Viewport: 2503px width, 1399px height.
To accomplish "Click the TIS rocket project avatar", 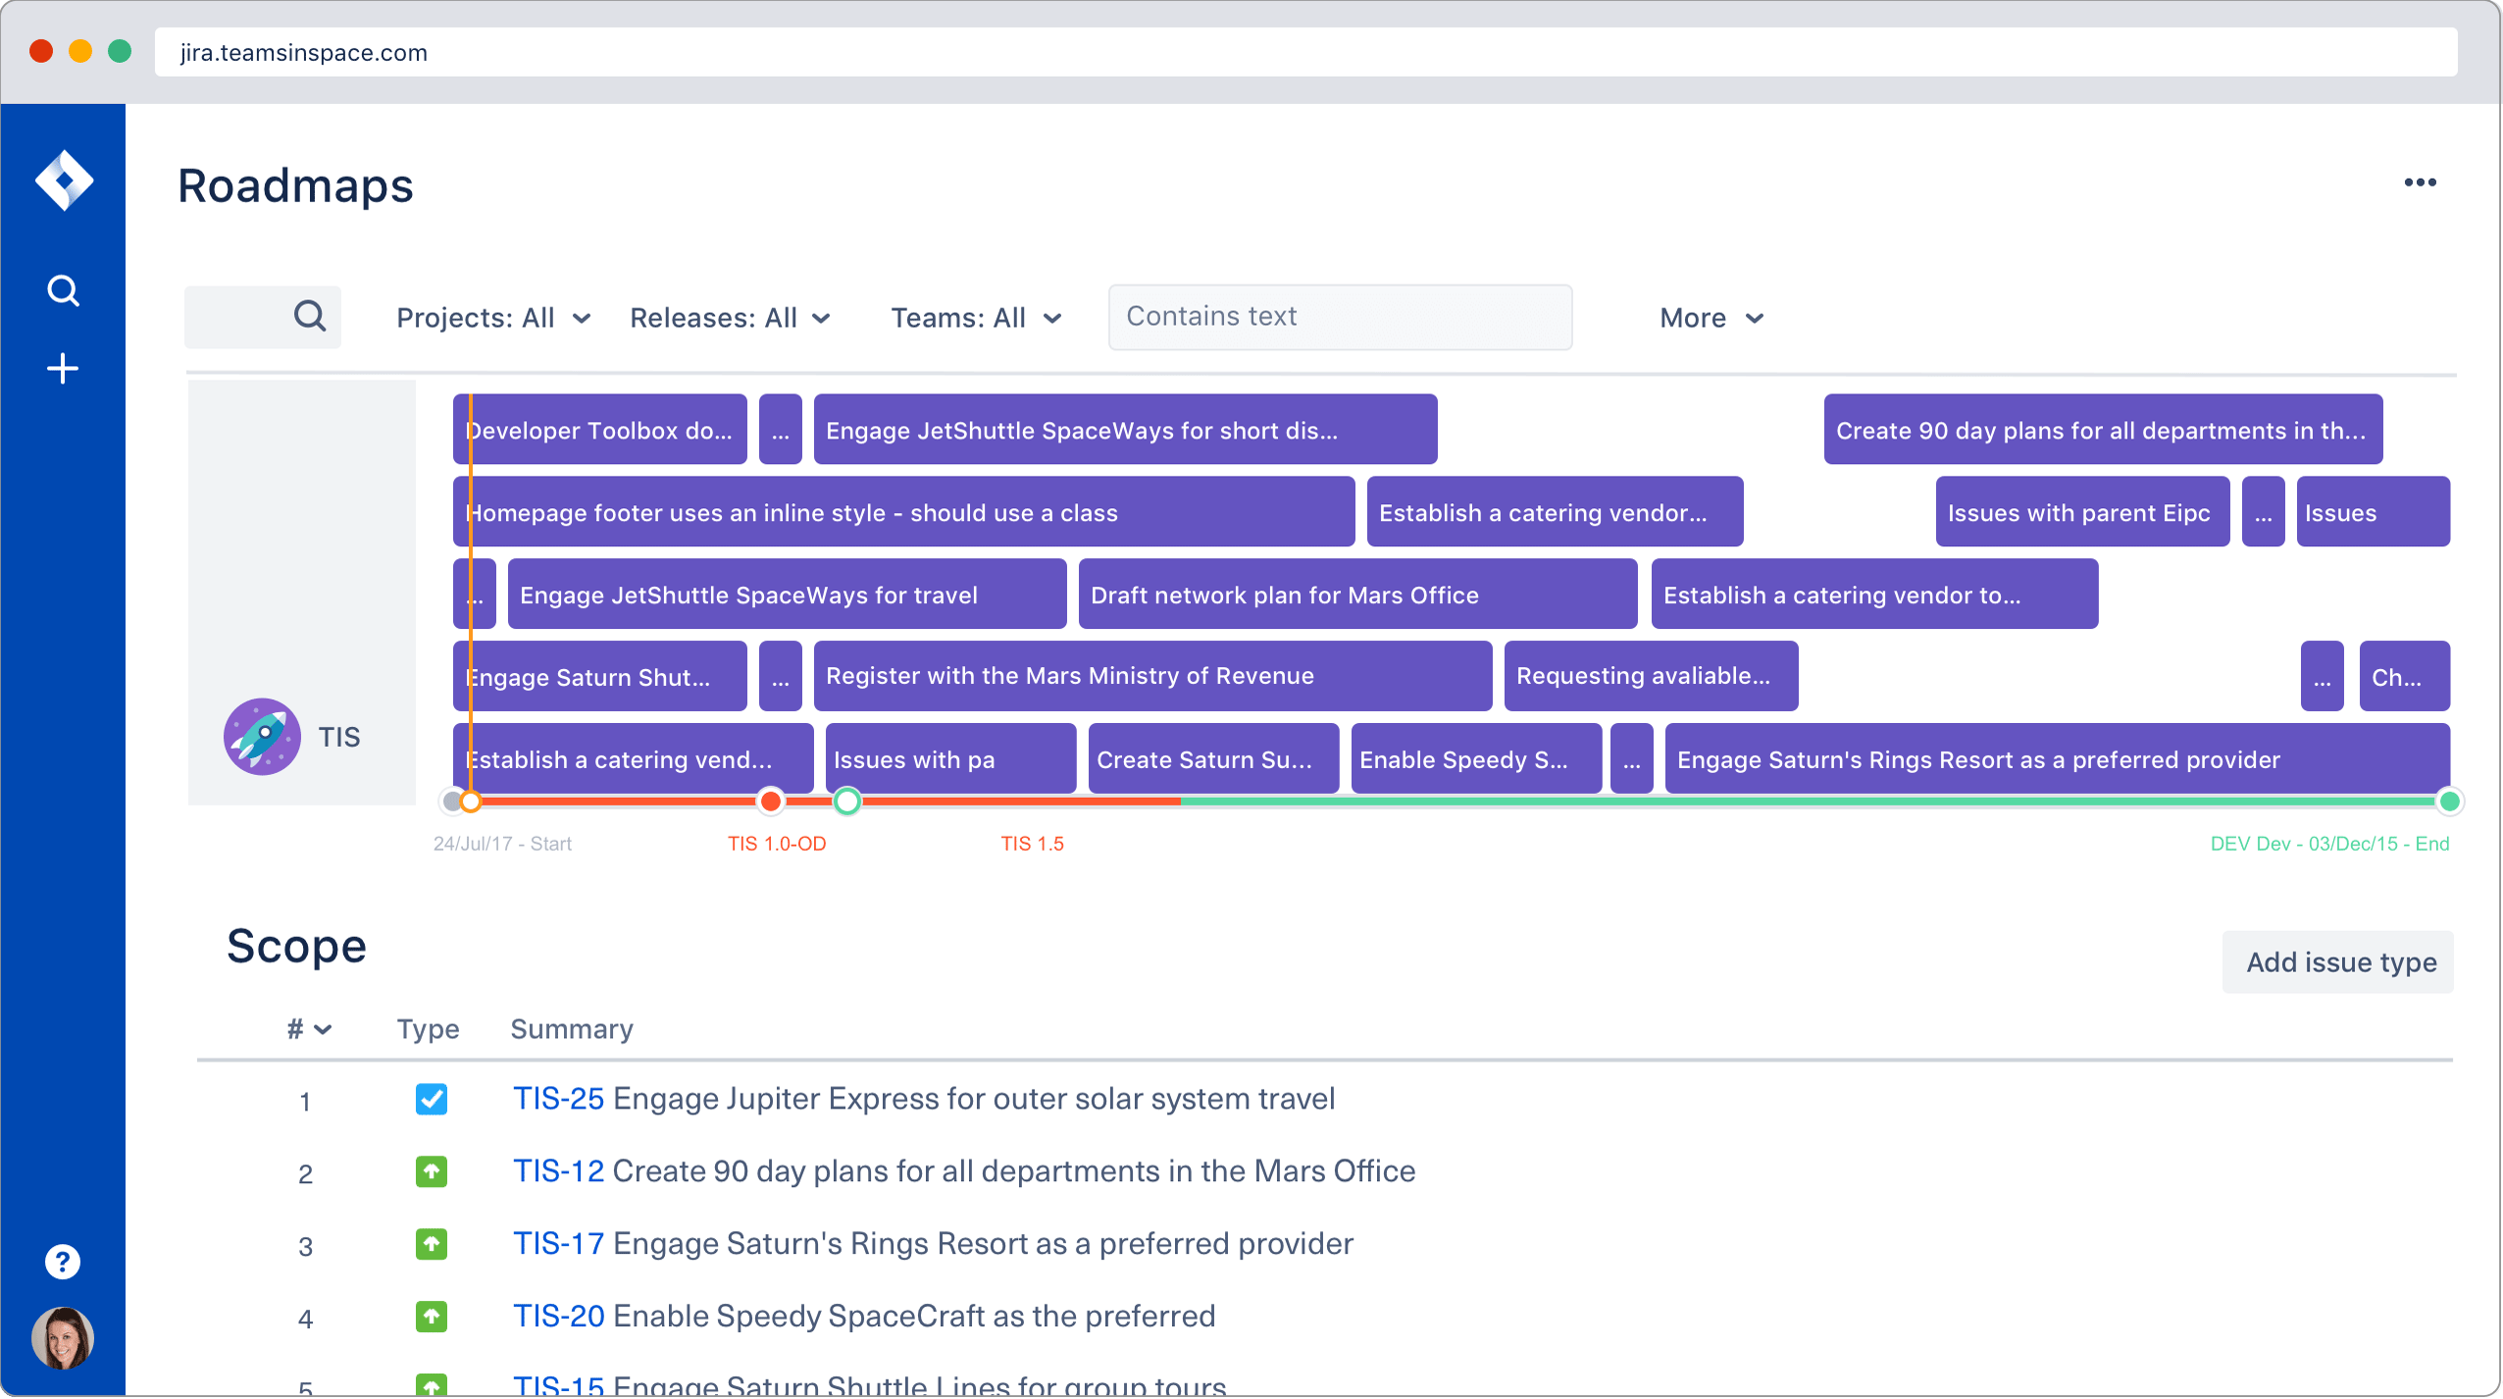I will 262,737.
